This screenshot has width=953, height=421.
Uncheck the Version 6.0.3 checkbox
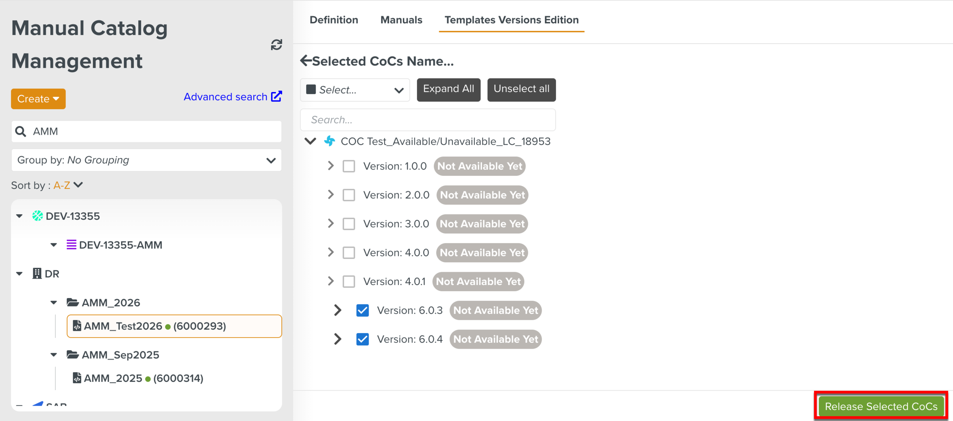coord(362,310)
